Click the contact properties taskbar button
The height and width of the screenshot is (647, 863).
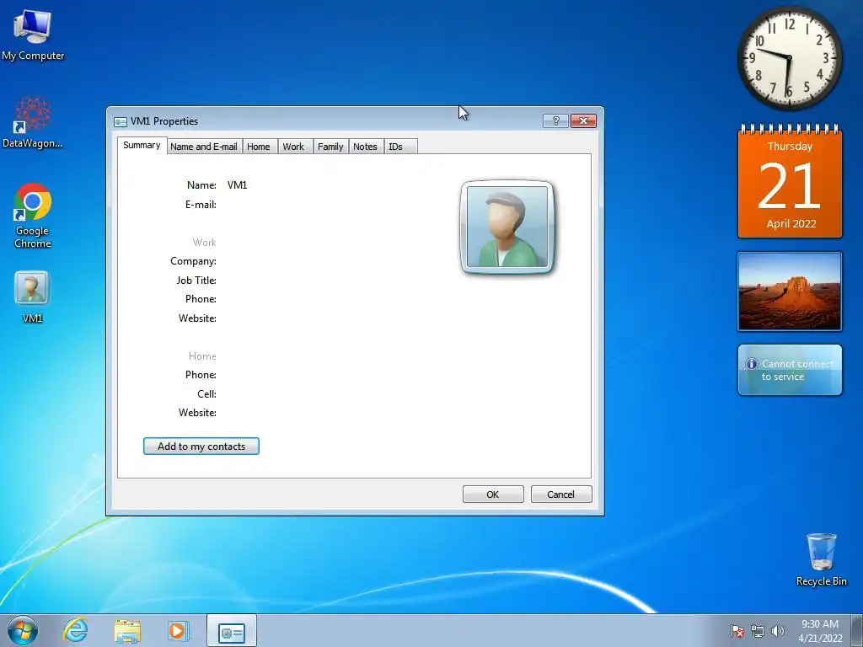click(232, 630)
